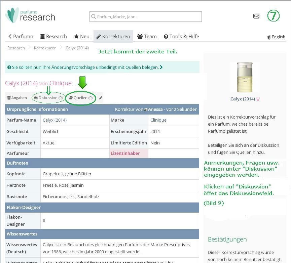Switch to the Angaben tab
Image resolution: width=291 pixels, height=263 pixels.
17,98
